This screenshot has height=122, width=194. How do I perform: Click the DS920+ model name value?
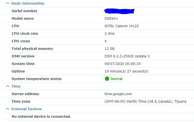[111, 18]
